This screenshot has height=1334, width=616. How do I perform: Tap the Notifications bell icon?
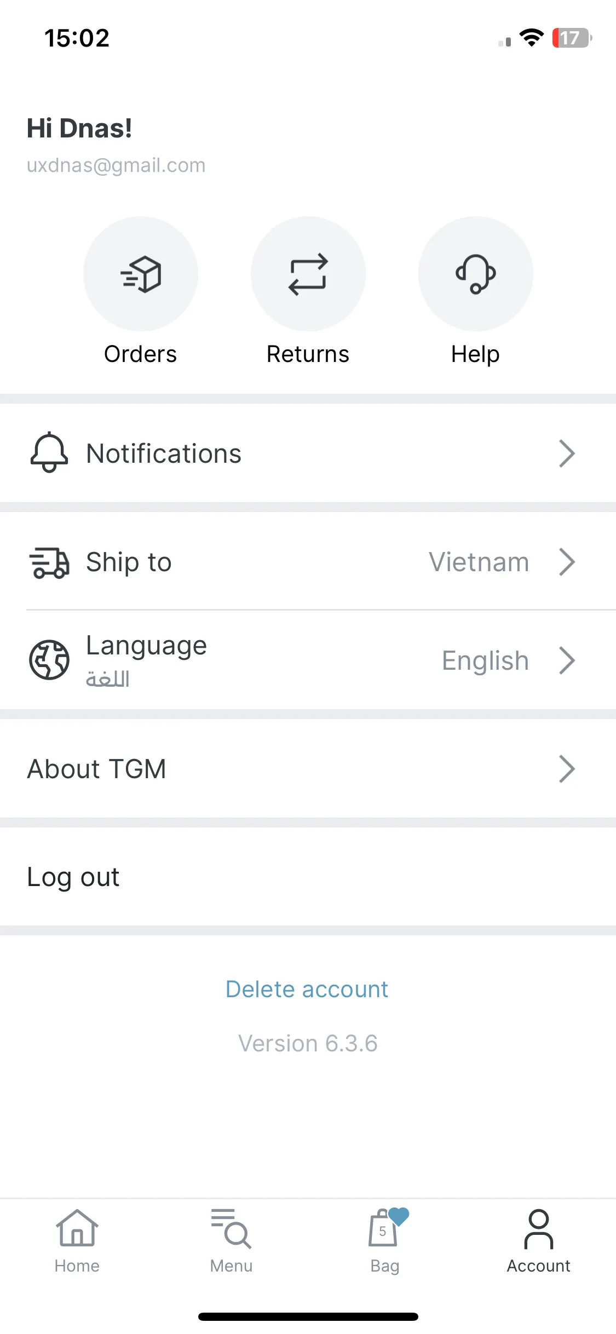pyautogui.click(x=49, y=453)
